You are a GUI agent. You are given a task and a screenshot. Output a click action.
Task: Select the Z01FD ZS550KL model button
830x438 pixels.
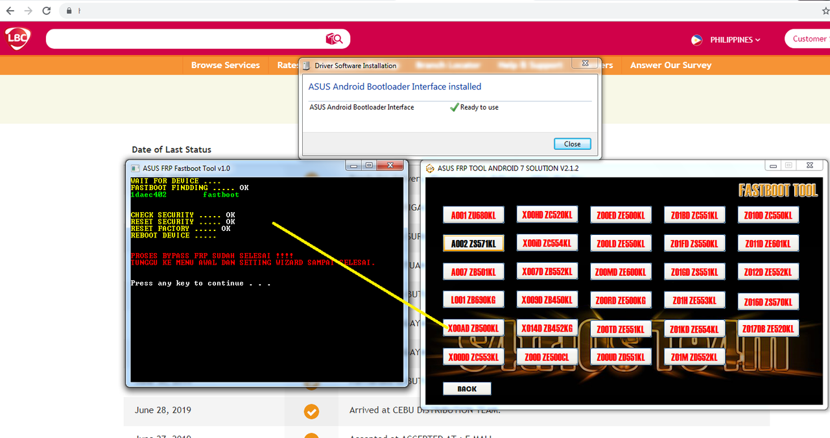click(694, 243)
